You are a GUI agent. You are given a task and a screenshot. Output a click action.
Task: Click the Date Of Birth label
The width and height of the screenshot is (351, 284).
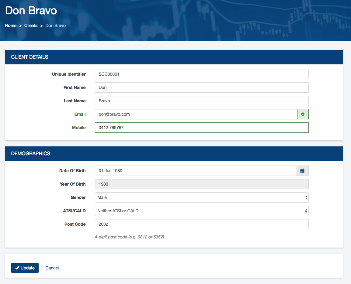[x=72, y=171]
